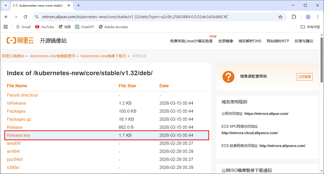Image resolution: width=324 pixels, height=174 pixels.
Task: Select the 全部镜像 navigation item
Action: (x=225, y=41)
